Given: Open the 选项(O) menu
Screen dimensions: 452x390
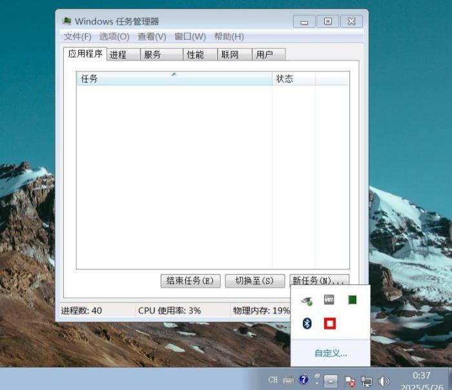Looking at the screenshot, I should (x=114, y=37).
